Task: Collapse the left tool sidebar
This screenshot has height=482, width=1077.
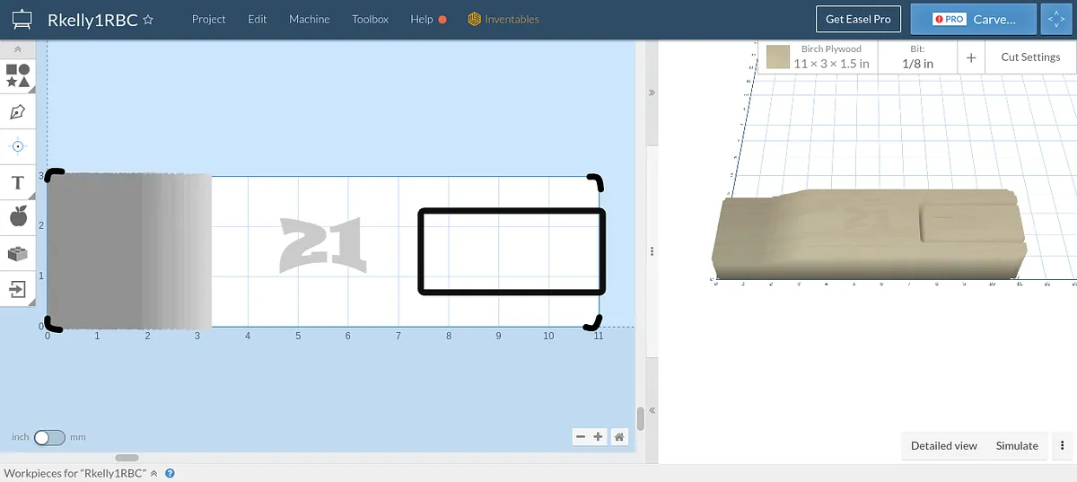Action: [18, 49]
